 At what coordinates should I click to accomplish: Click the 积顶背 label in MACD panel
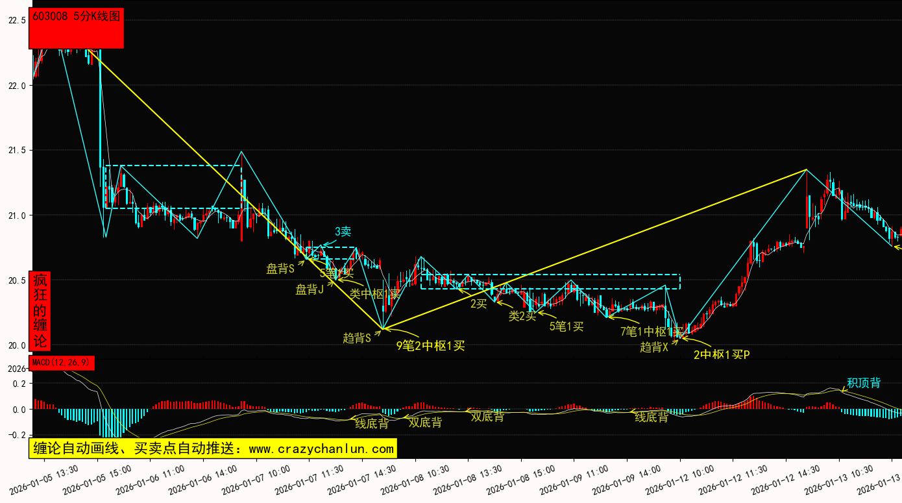point(864,383)
